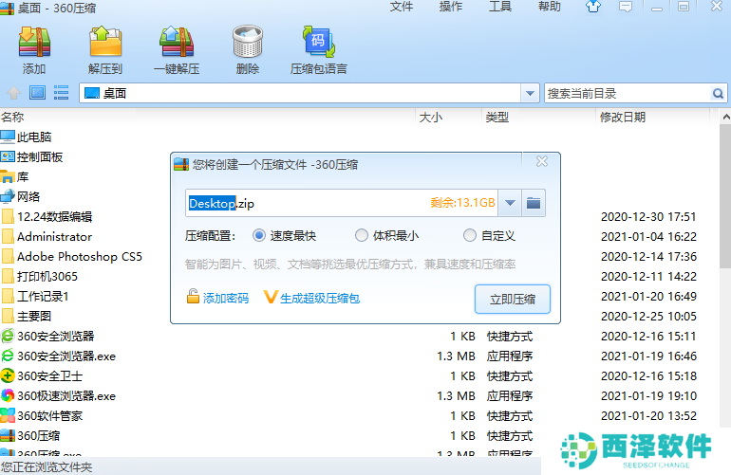Click the 搜索当前目录 search field
Screen dimensions: 731x475
[627, 93]
